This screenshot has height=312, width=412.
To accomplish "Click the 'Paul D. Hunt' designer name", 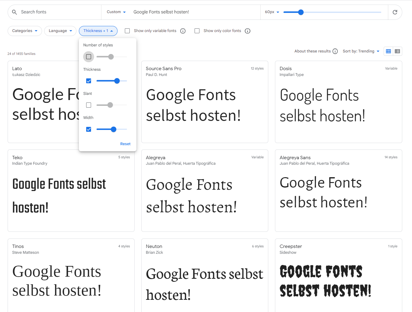I will [x=157, y=75].
